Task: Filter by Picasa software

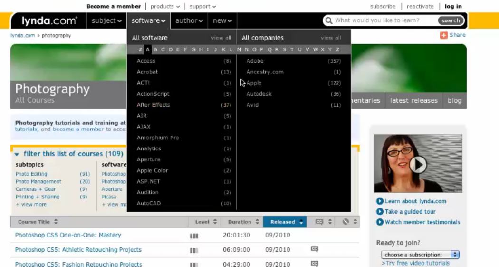Action: [109, 197]
